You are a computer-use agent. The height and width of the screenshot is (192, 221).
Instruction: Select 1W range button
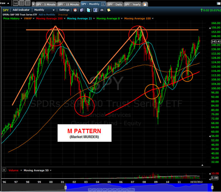[x=120, y=190]
